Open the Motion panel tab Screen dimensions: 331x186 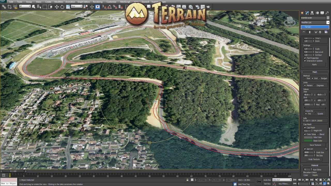coord(318,13)
